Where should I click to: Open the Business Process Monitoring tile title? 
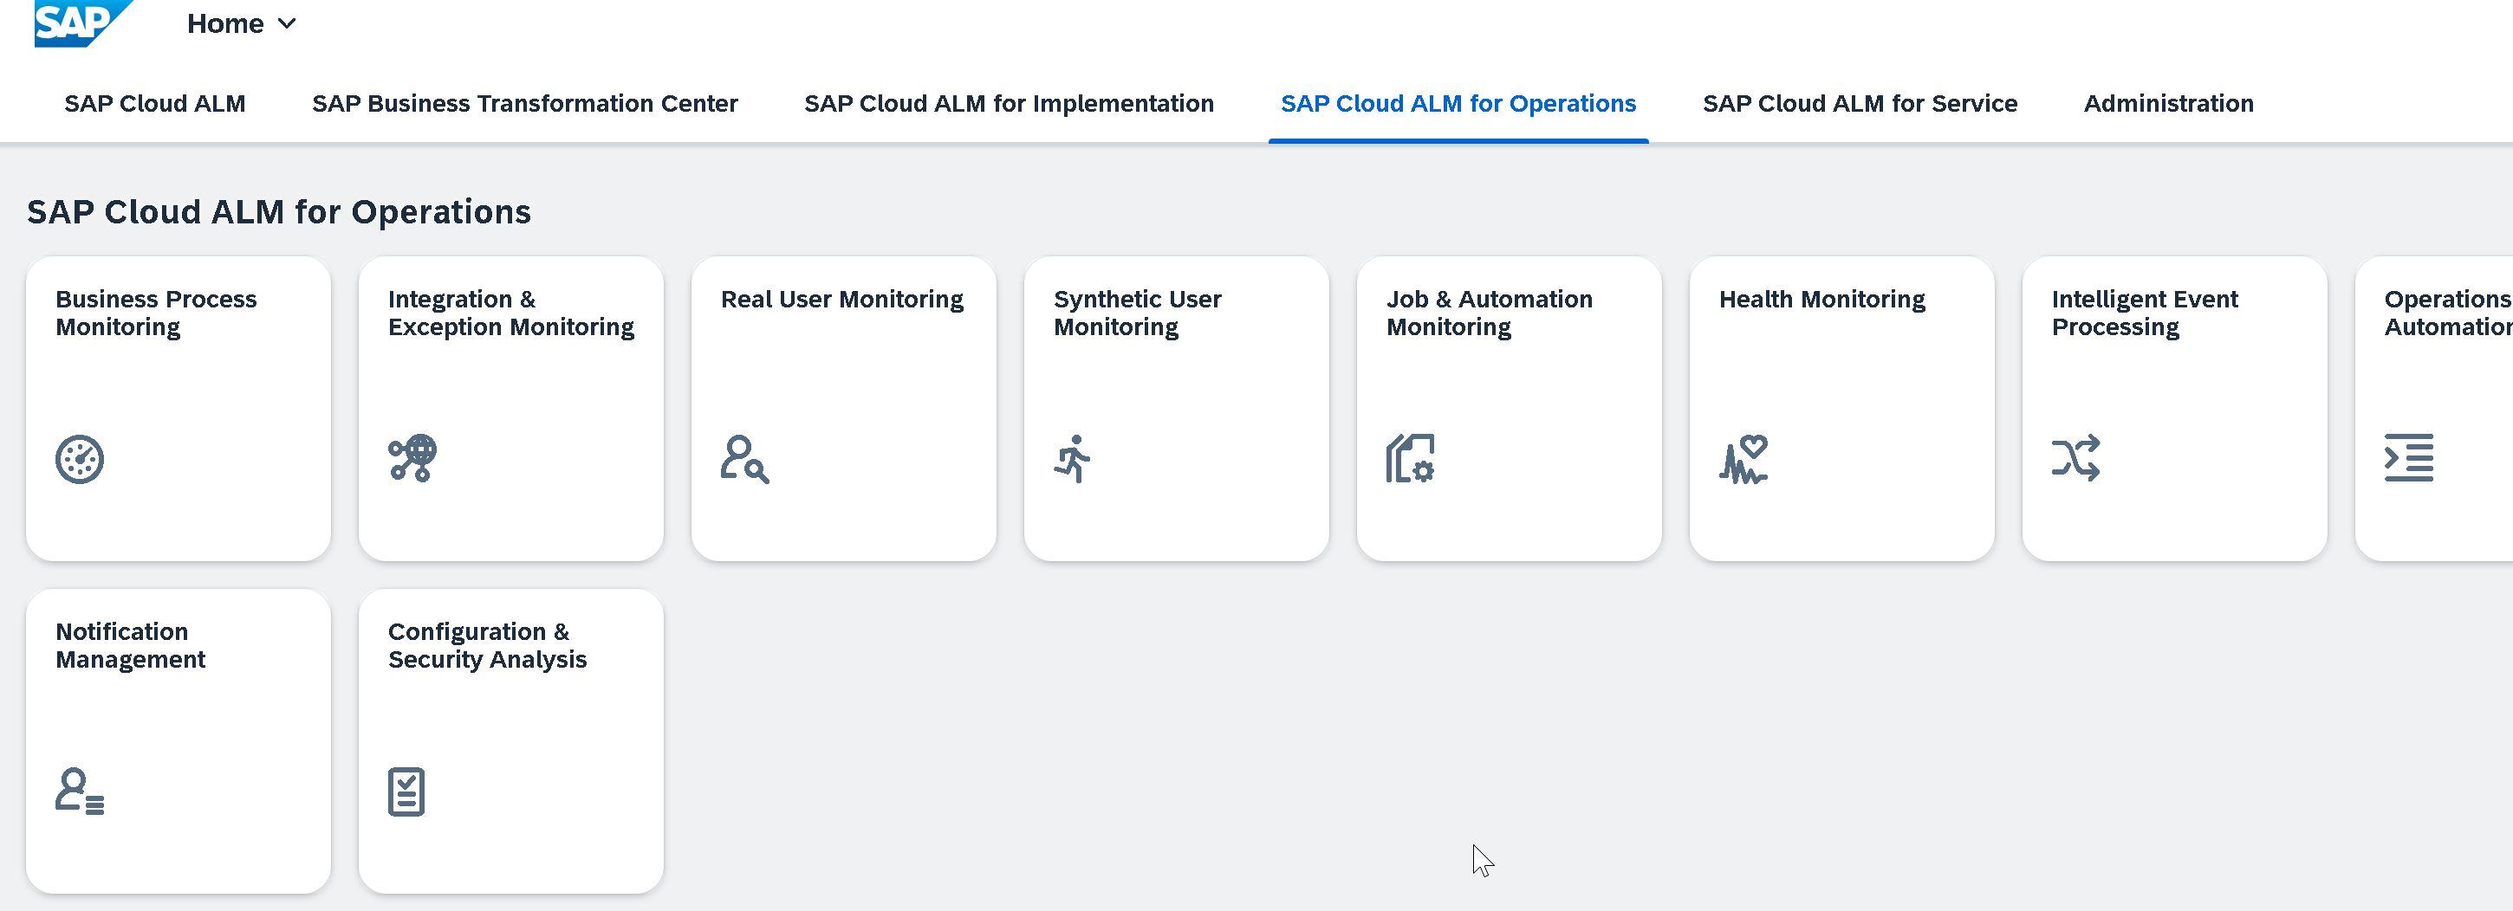tap(156, 313)
